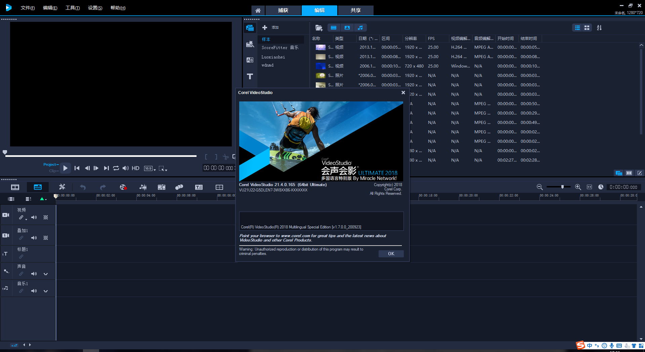
Task: Open the customize toolbar tools icon
Action: click(x=62, y=187)
